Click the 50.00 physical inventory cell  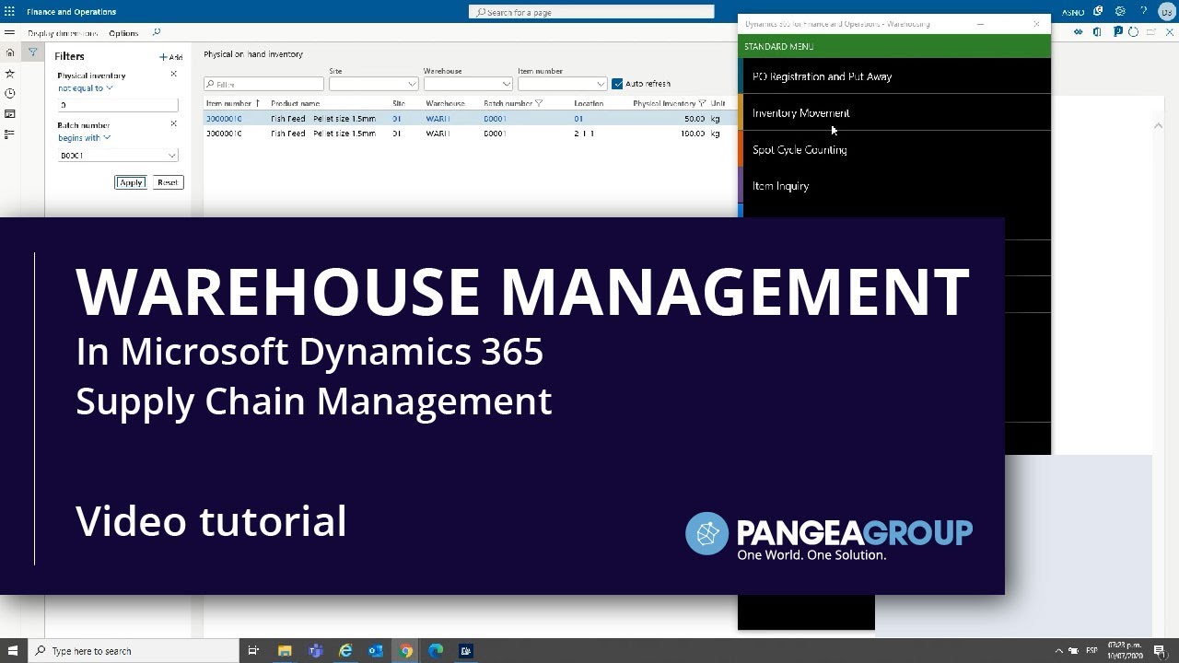[694, 119]
